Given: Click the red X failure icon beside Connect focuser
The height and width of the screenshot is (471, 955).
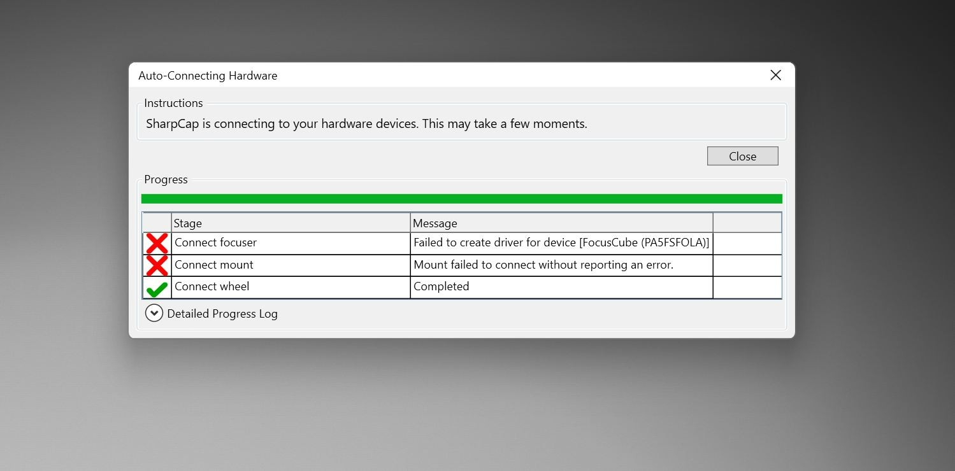Looking at the screenshot, I should [x=156, y=243].
